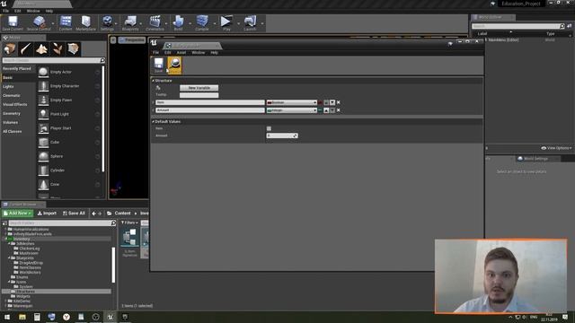The image size is (575, 323).
Task: Delete the Item variable row
Action: pos(339,102)
